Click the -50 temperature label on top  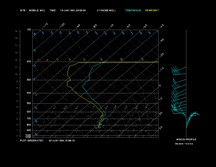145,26
